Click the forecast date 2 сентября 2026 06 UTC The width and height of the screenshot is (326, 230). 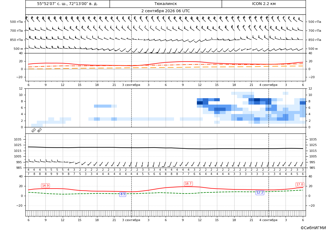pyautogui.click(x=165, y=11)
